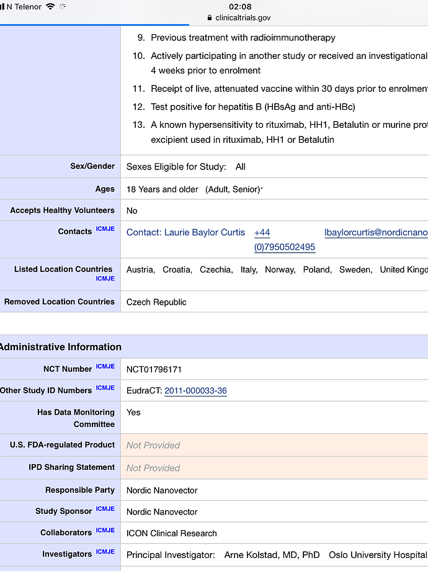Click exclusion item 9 about radioimmunotherapy
This screenshot has width=428, height=571.
point(236,37)
